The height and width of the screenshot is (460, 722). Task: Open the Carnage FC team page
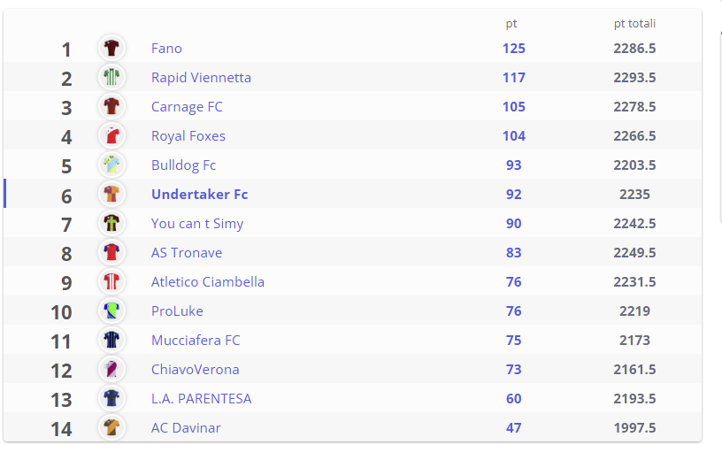point(187,107)
